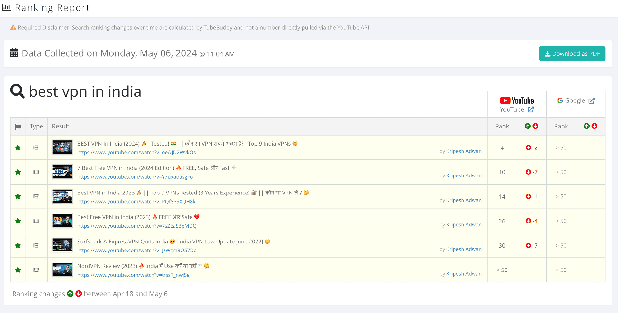
Task: Open thumbnail of NordVPN Review video
Action: pos(62,270)
